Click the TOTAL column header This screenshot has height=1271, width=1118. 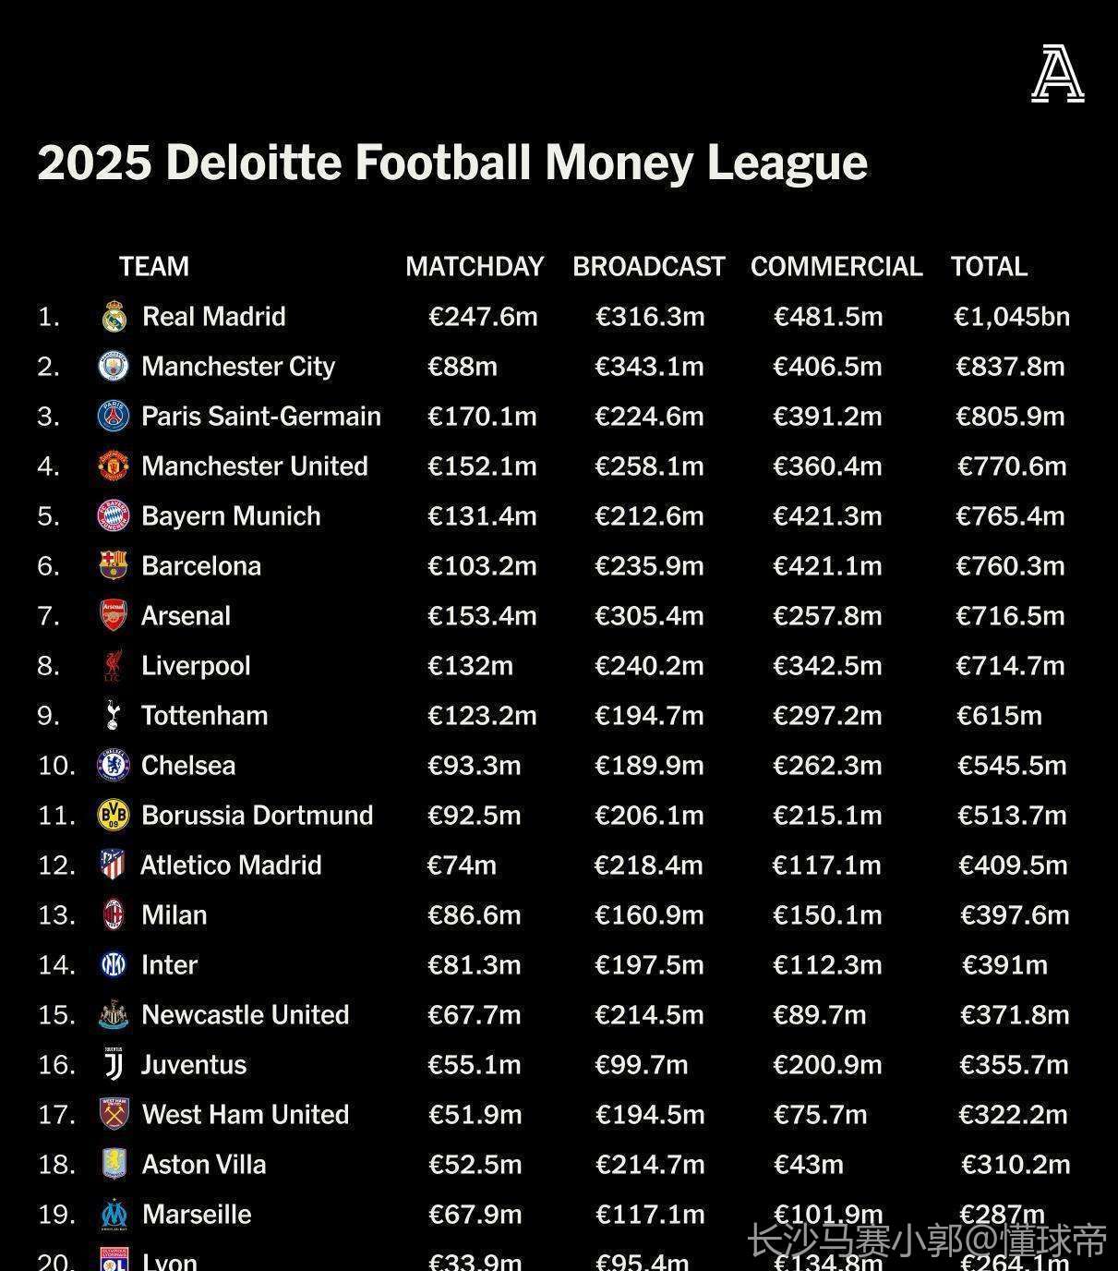989,267
